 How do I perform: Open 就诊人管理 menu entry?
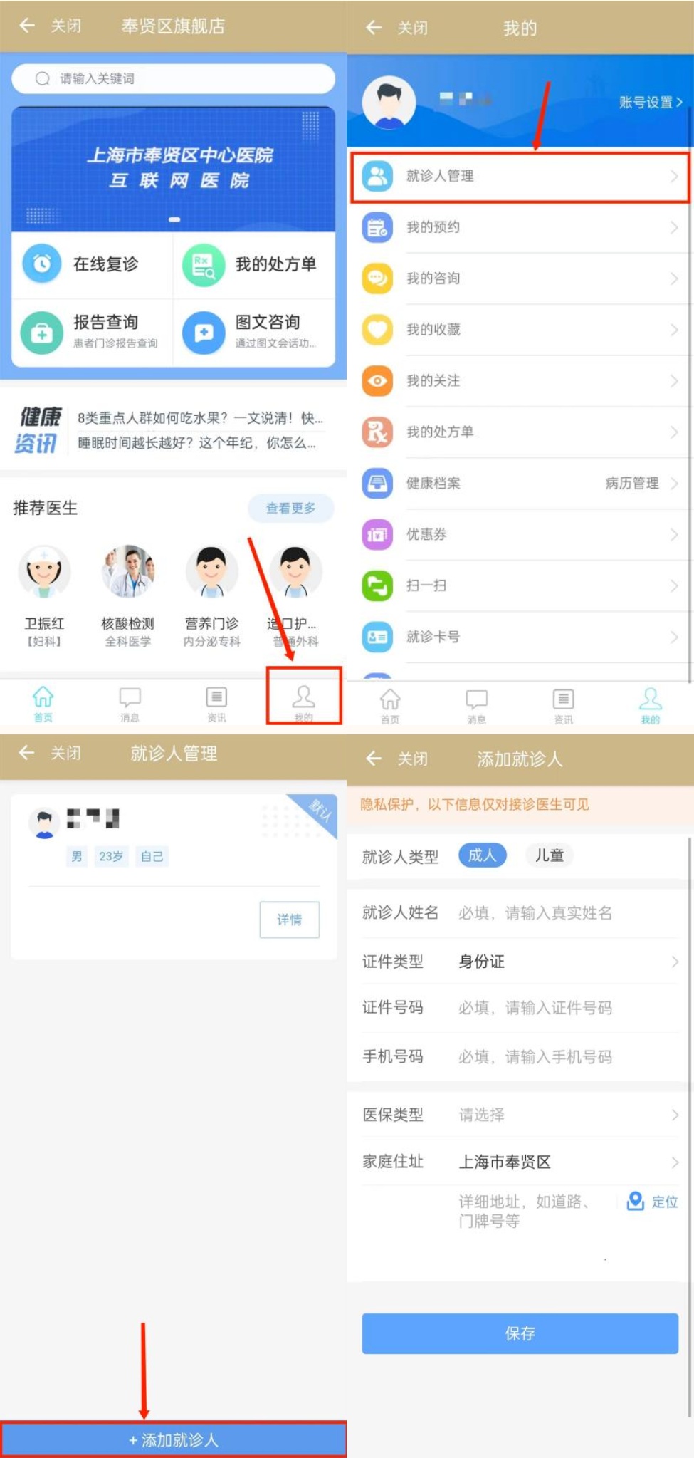(x=520, y=176)
